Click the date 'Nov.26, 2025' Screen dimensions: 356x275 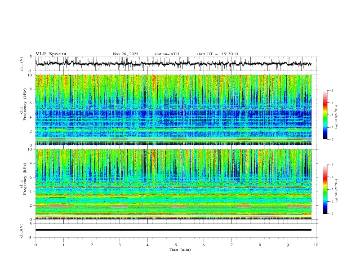125,54
